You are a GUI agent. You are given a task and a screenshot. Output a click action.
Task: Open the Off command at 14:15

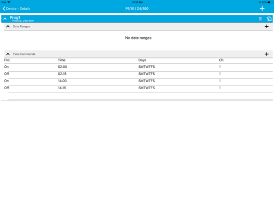click(x=138, y=88)
